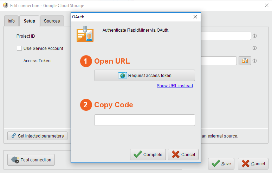Close the Edit connection window
The image size is (272, 173).
266,6
